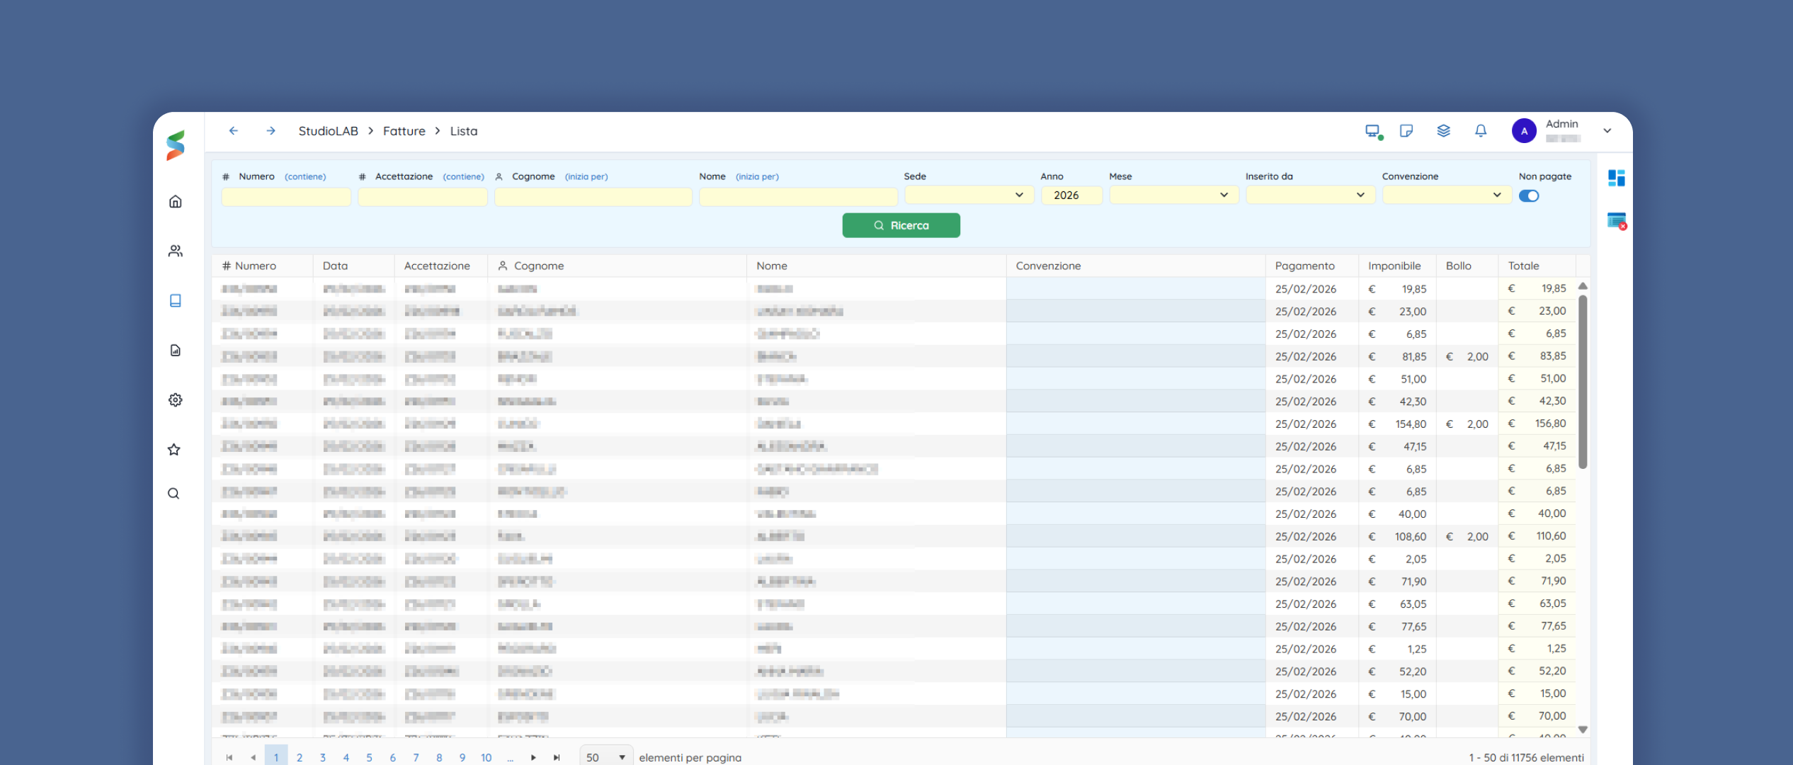Focus the Numero filter input

[x=286, y=196]
